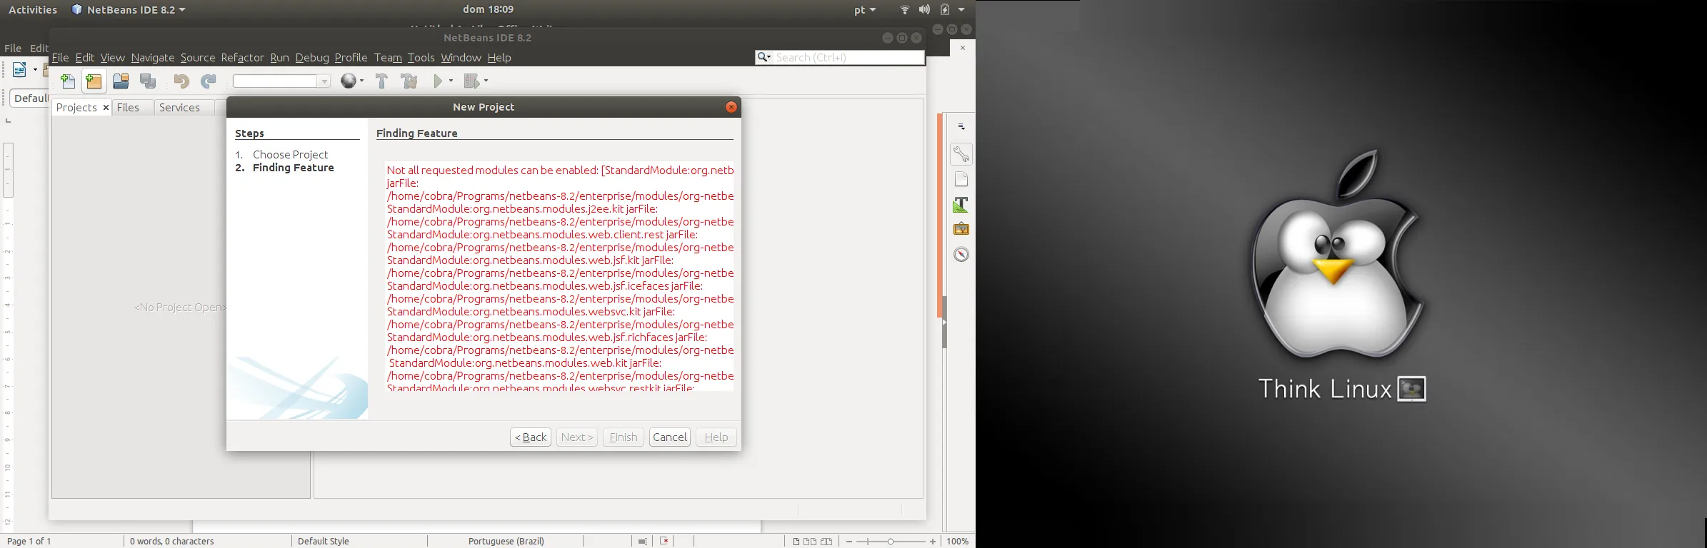Click the New File toolbar icon in NetBeans

coord(68,81)
